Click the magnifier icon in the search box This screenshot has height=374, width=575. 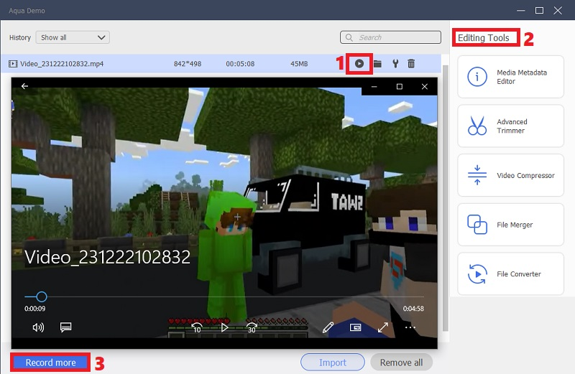[349, 38]
